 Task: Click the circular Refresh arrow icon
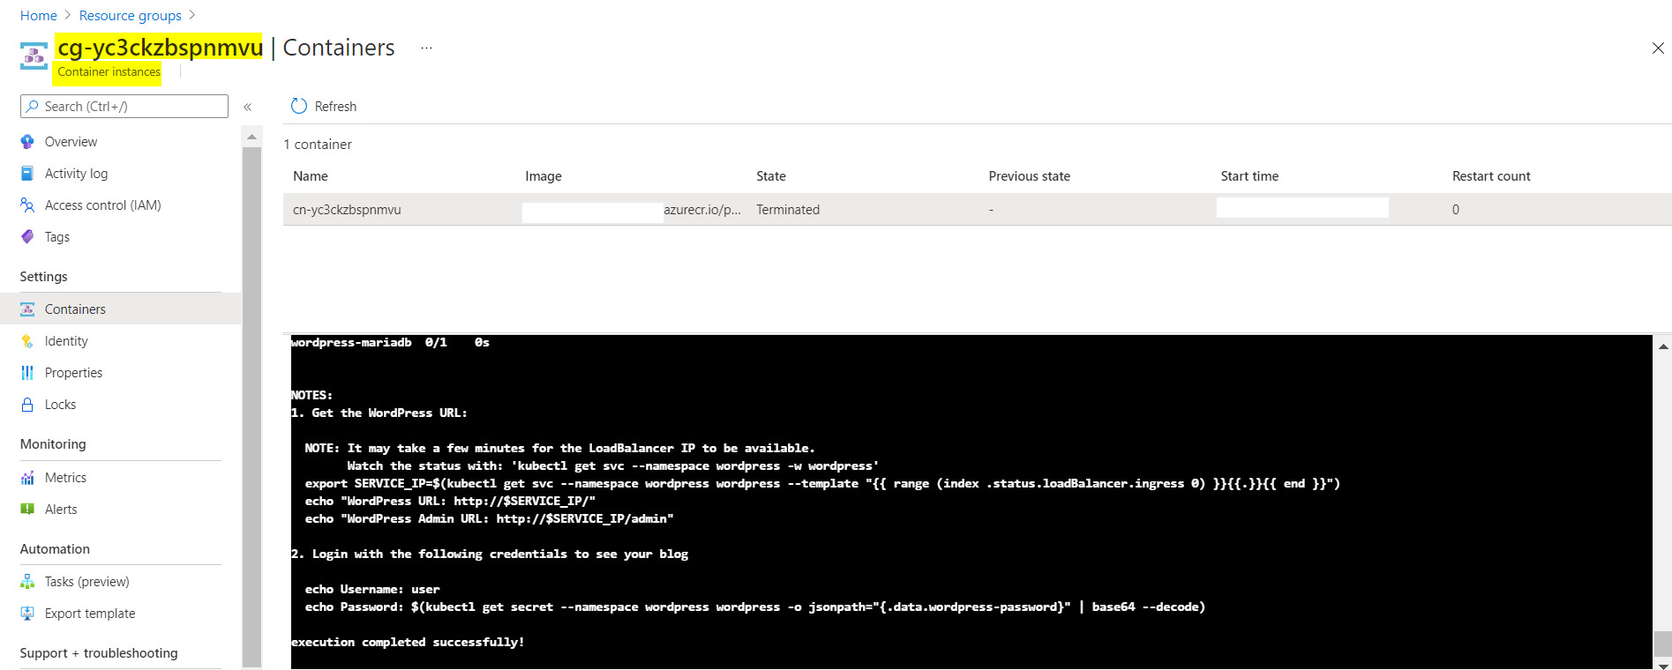[x=299, y=106]
